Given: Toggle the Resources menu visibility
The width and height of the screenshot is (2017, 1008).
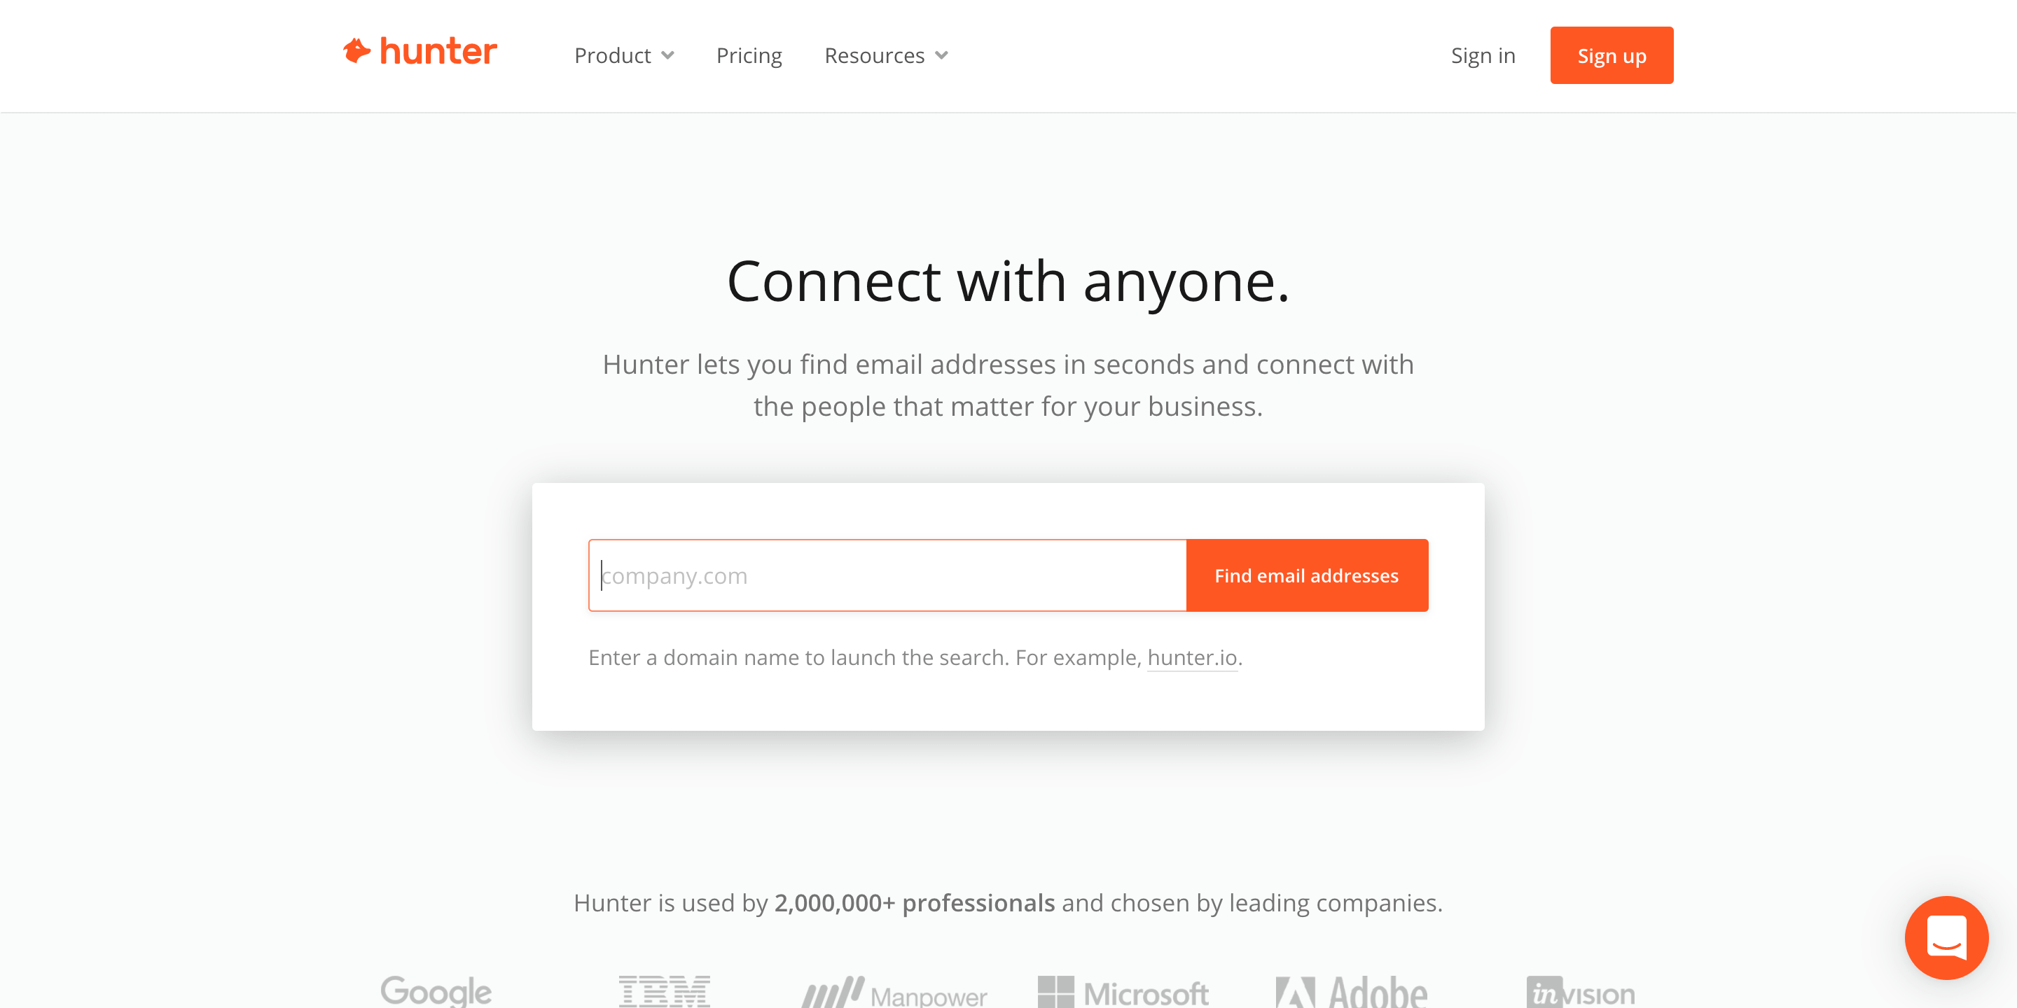Looking at the screenshot, I should [887, 55].
